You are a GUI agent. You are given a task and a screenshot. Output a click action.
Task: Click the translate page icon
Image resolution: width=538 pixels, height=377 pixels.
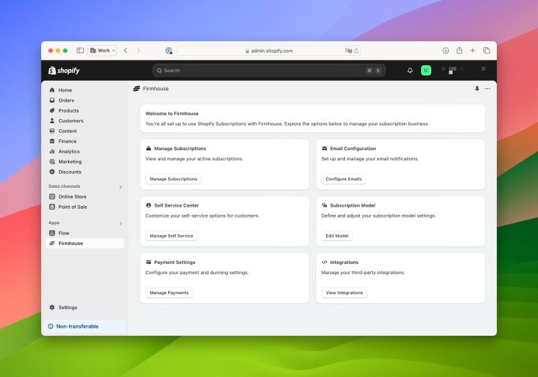[x=348, y=50]
